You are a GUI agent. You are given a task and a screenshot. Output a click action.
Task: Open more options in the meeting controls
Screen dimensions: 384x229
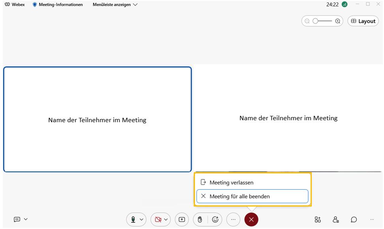coord(233,220)
